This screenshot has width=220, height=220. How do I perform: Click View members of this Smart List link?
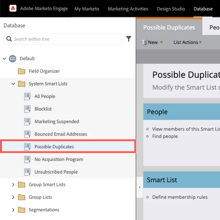coord(186,129)
